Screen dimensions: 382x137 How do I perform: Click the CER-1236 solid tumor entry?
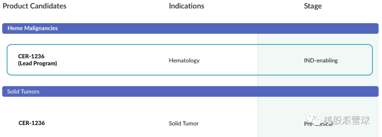[x=32, y=123]
